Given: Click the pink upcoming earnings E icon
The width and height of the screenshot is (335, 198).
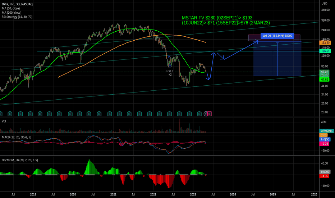Looking at the screenshot, I should pos(209,114).
